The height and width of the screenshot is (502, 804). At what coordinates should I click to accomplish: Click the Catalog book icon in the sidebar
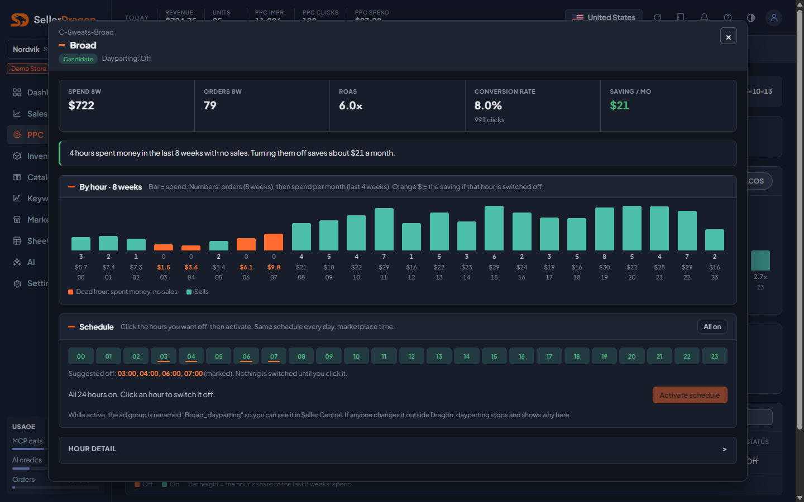point(17,177)
